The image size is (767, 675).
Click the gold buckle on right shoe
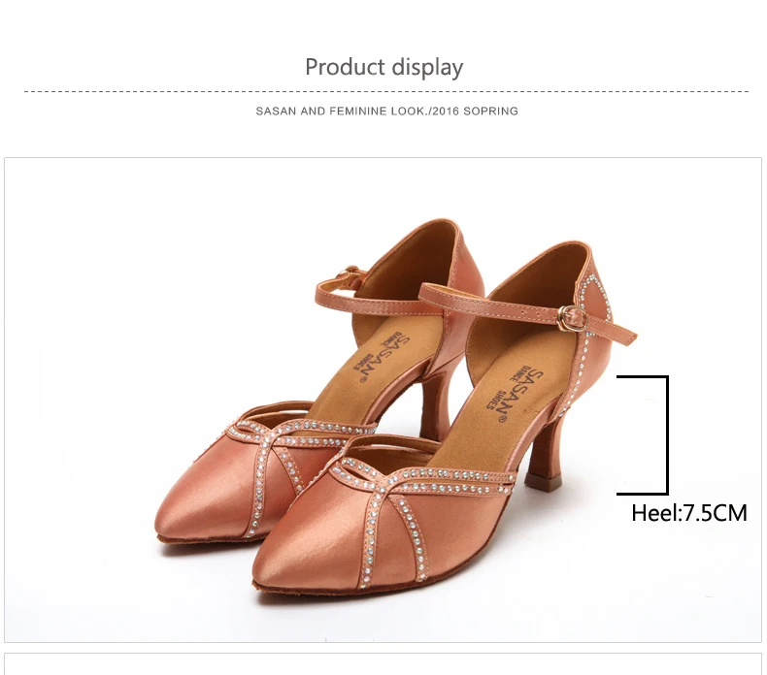pyautogui.click(x=571, y=317)
